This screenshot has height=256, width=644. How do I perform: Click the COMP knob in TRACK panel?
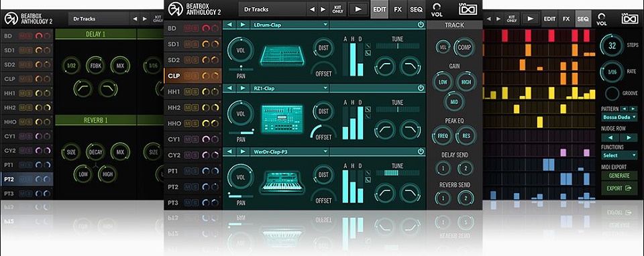464,47
